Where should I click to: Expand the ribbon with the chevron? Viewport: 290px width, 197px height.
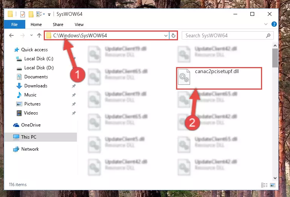pos(266,24)
